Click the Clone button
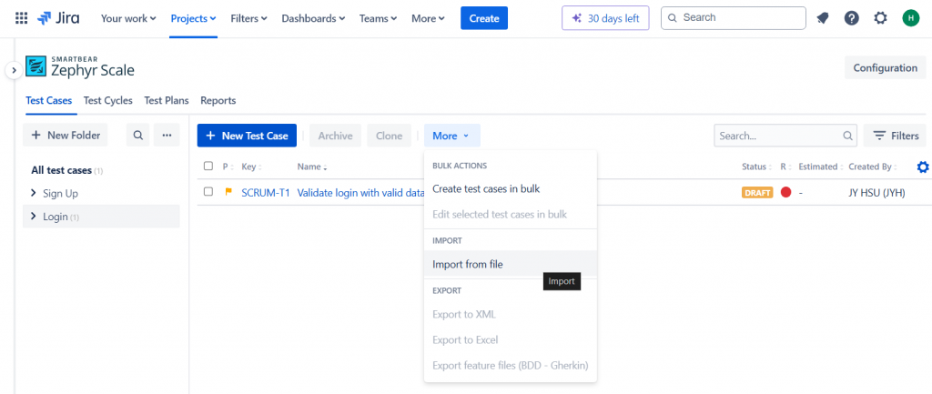 [x=390, y=136]
